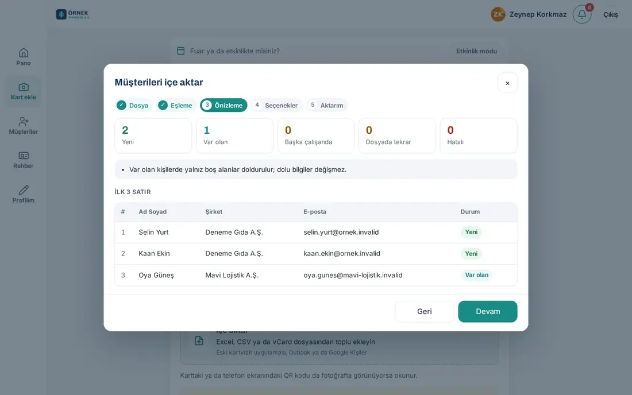The height and width of the screenshot is (395, 632).
Task: Click the Örnek company logo
Action: pos(72,14)
